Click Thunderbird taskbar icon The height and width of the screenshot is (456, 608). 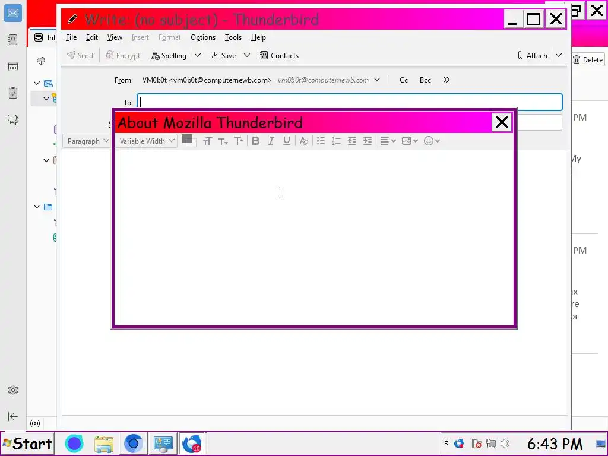point(192,444)
